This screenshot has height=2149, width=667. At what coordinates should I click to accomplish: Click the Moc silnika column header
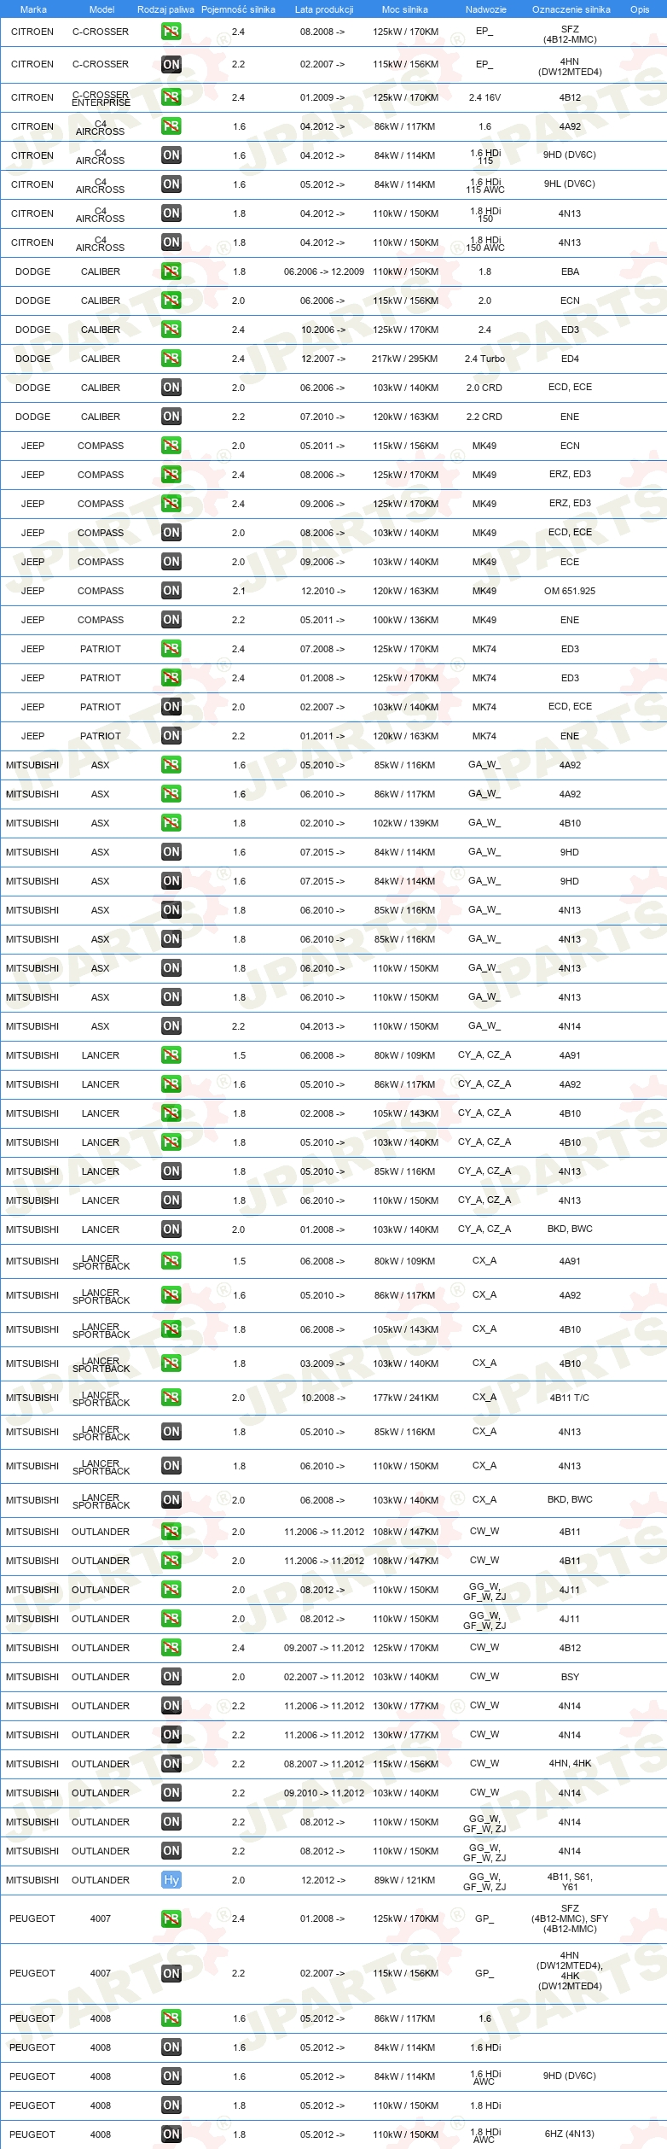pyautogui.click(x=405, y=9)
